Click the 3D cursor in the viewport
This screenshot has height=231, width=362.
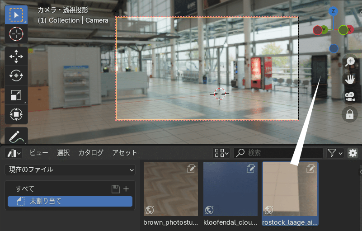pyautogui.click(x=220, y=94)
